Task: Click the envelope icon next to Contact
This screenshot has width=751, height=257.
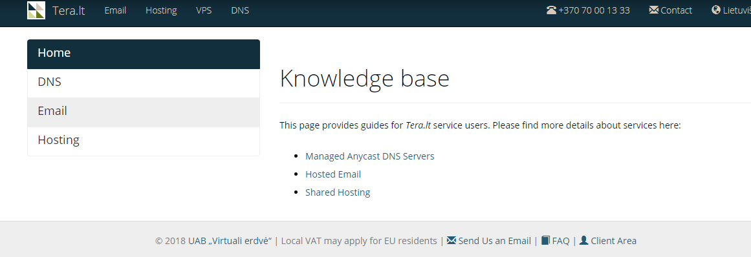Action: pyautogui.click(x=654, y=10)
